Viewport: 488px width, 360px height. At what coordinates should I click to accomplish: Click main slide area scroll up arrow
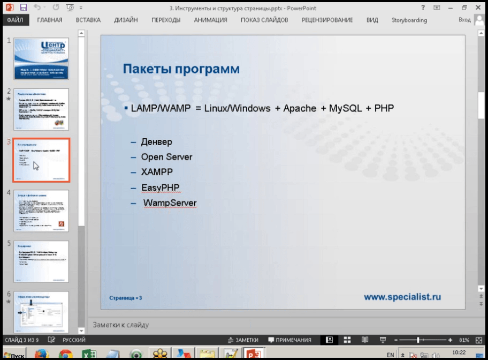[481, 33]
